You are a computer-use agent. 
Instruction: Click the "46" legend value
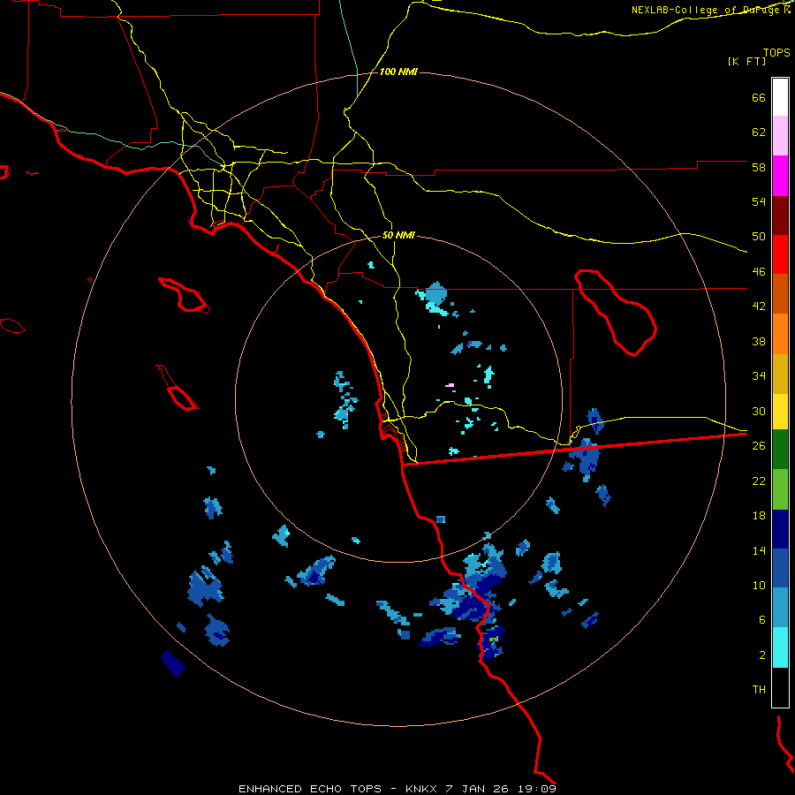click(759, 272)
